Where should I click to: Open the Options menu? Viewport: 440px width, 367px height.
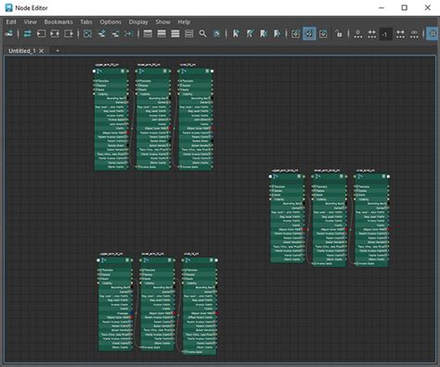[110, 22]
